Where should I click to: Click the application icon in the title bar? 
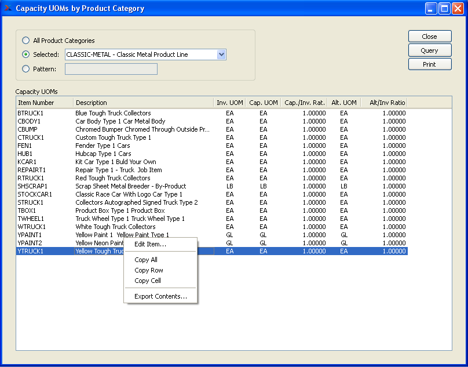click(8, 8)
